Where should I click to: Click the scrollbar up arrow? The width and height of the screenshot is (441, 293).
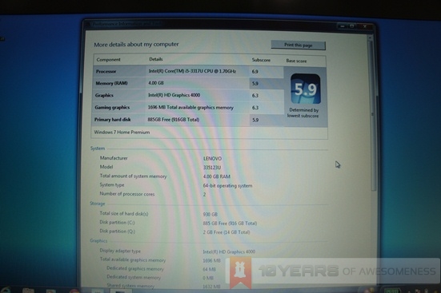click(370, 38)
